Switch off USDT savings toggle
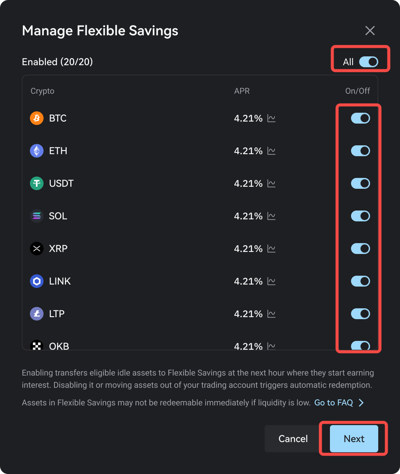 (361, 183)
